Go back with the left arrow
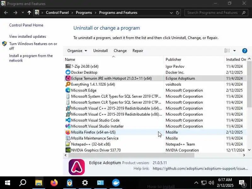The height and width of the screenshot is (189, 252). pos(6,13)
